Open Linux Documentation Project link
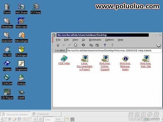163x122 pixels. pyautogui.click(x=84, y=63)
